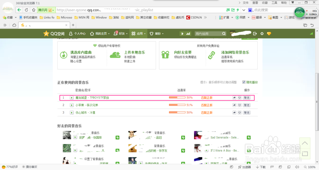Click the 用户/应用 search input field
319x170 pixels.
pyautogui.click(x=208, y=34)
